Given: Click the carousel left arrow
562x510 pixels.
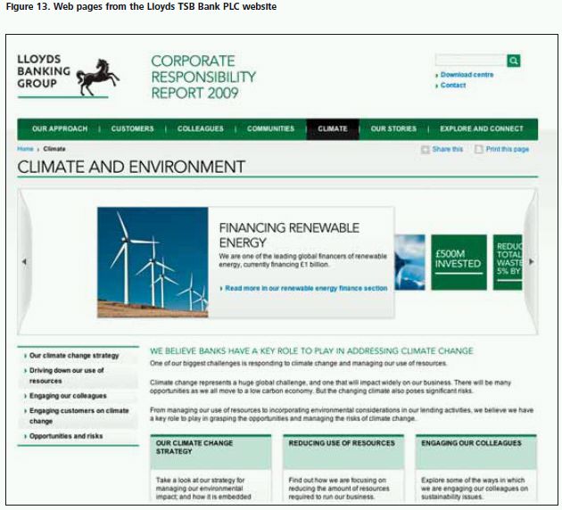Looking at the screenshot, I should (x=24, y=262).
